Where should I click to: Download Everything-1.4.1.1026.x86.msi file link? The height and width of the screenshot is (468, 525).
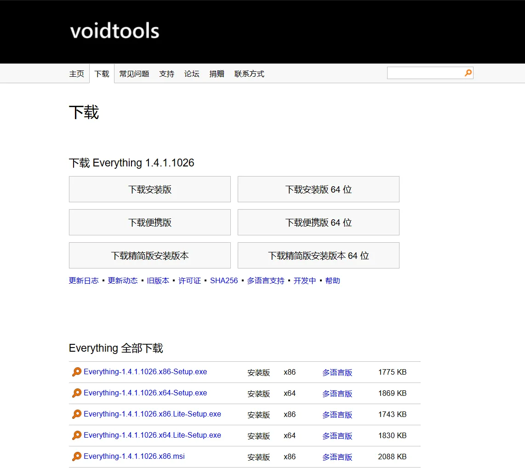click(134, 456)
